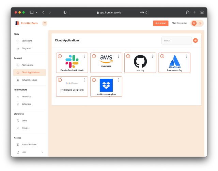
Task: Open options menu on test org card
Action: [x=153, y=56]
